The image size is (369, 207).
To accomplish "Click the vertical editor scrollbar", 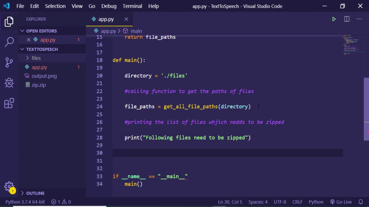I will click(x=366, y=109).
